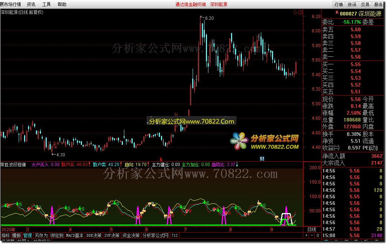
Task: Click the 买一 price 5.55
Action: 356,64
